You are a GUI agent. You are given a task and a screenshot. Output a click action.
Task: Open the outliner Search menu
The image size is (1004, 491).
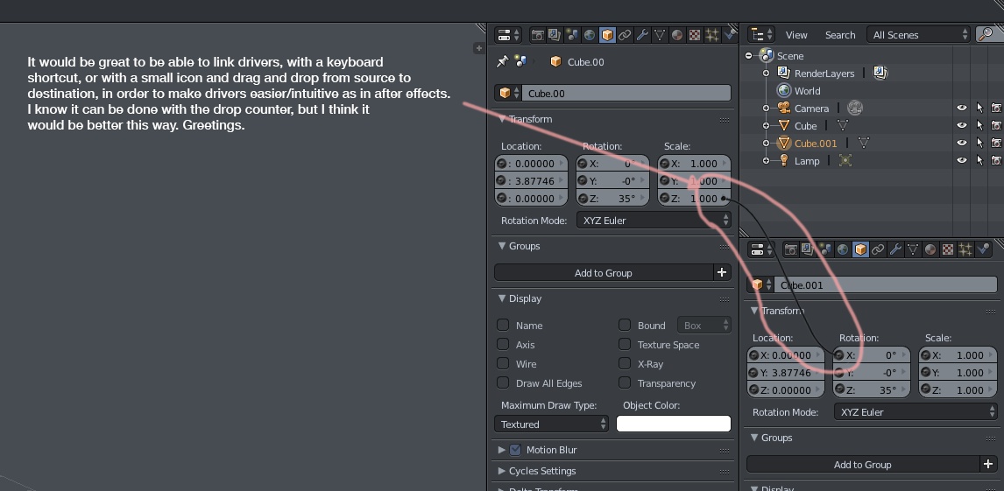coord(840,35)
